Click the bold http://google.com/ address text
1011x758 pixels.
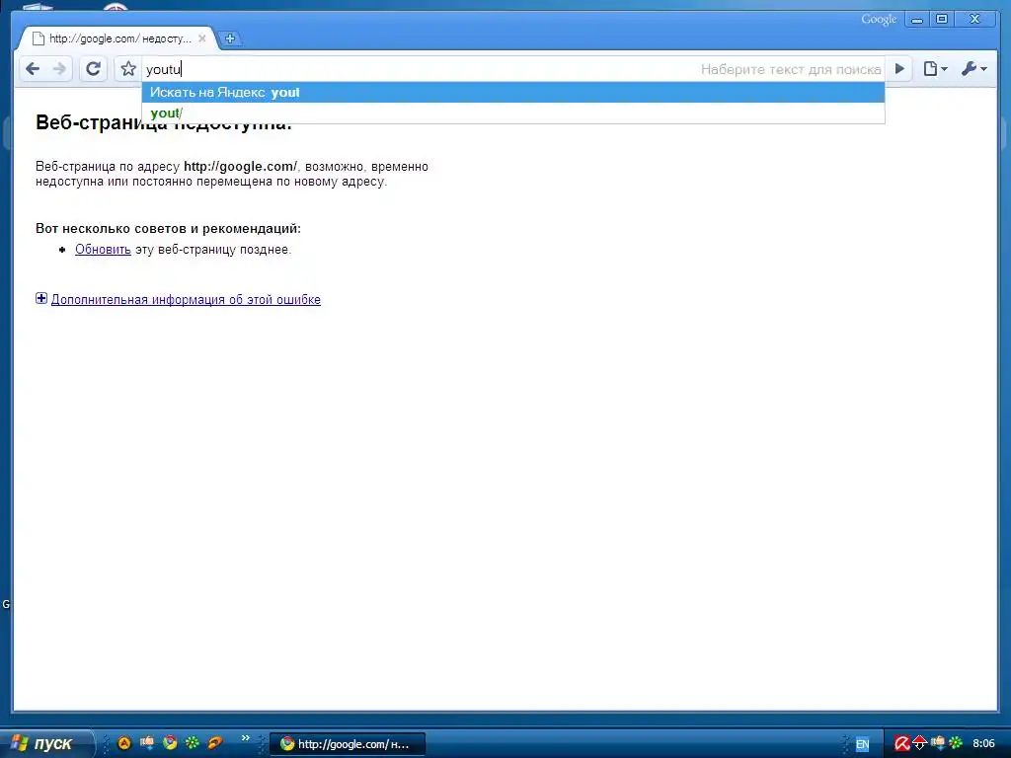241,166
